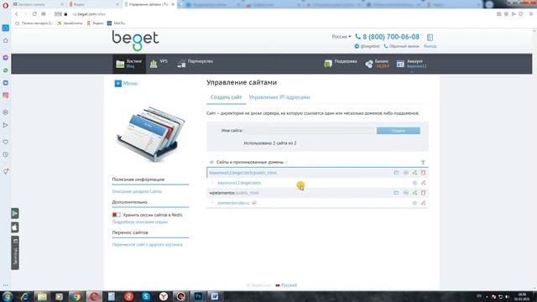The height and width of the screenshot is (302, 537).
Task: Open settings icon for wpelementor site row
Action: pos(406,193)
